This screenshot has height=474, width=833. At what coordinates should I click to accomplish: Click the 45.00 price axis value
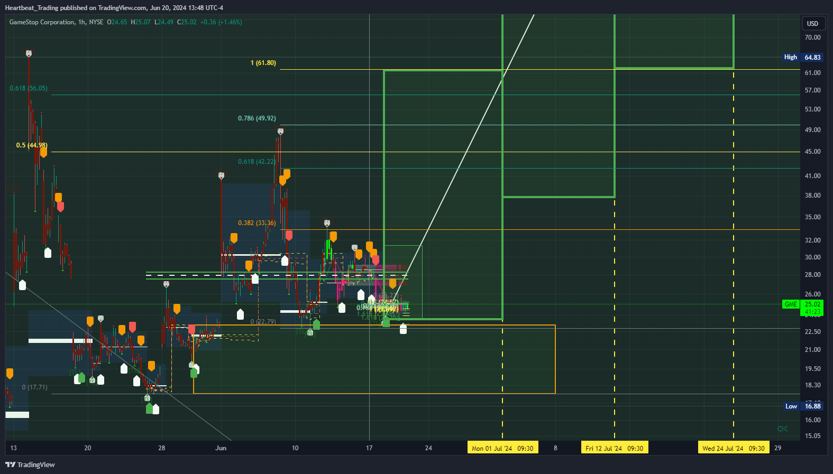click(812, 152)
